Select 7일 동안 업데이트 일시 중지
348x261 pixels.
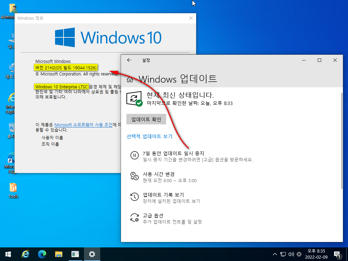[173, 153]
